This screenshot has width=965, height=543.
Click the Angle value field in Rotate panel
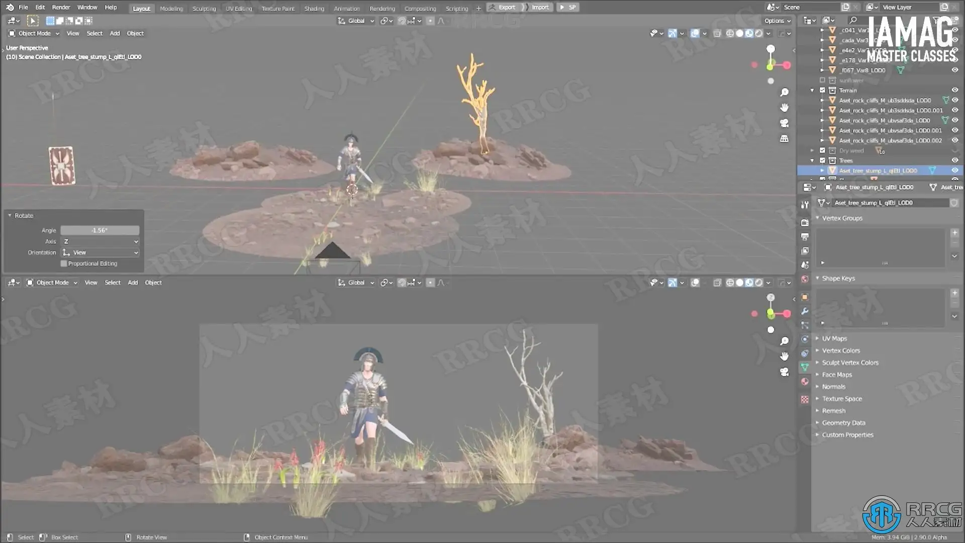coord(100,230)
